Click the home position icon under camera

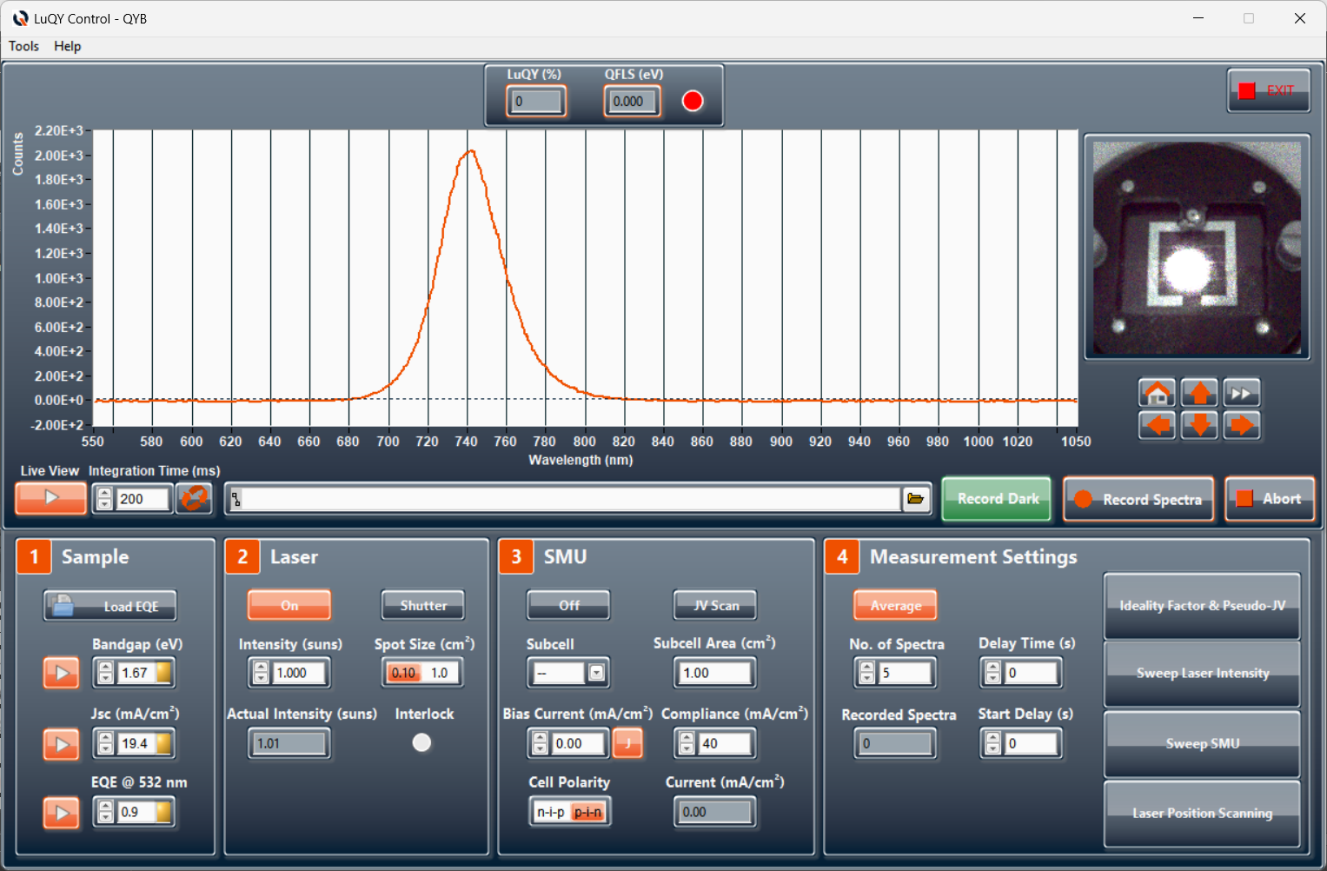1157,393
